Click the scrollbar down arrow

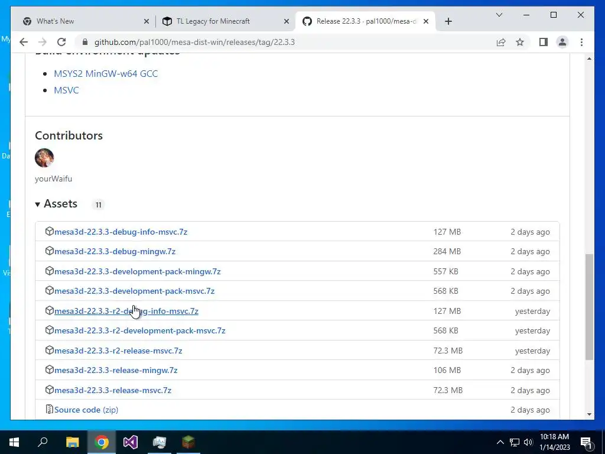tap(589, 414)
